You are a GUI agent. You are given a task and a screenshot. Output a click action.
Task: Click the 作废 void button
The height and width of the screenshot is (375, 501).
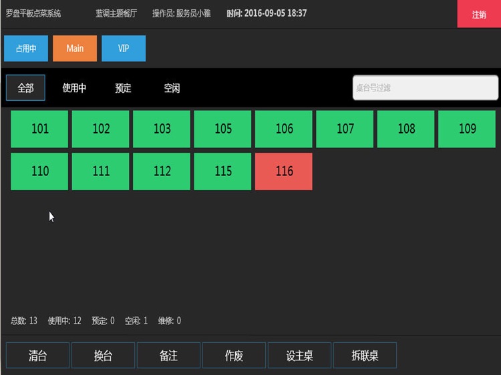click(234, 355)
